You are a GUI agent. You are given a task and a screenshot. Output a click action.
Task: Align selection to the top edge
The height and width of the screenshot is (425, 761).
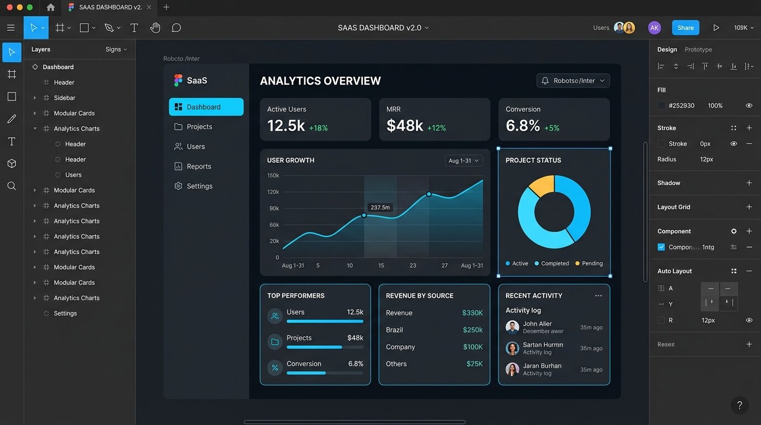705,66
